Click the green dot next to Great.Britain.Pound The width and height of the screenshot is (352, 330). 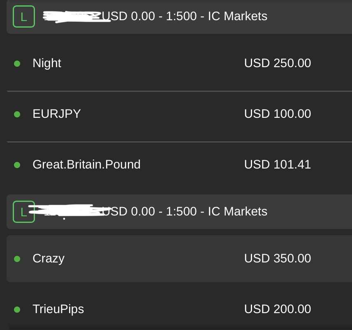(17, 165)
